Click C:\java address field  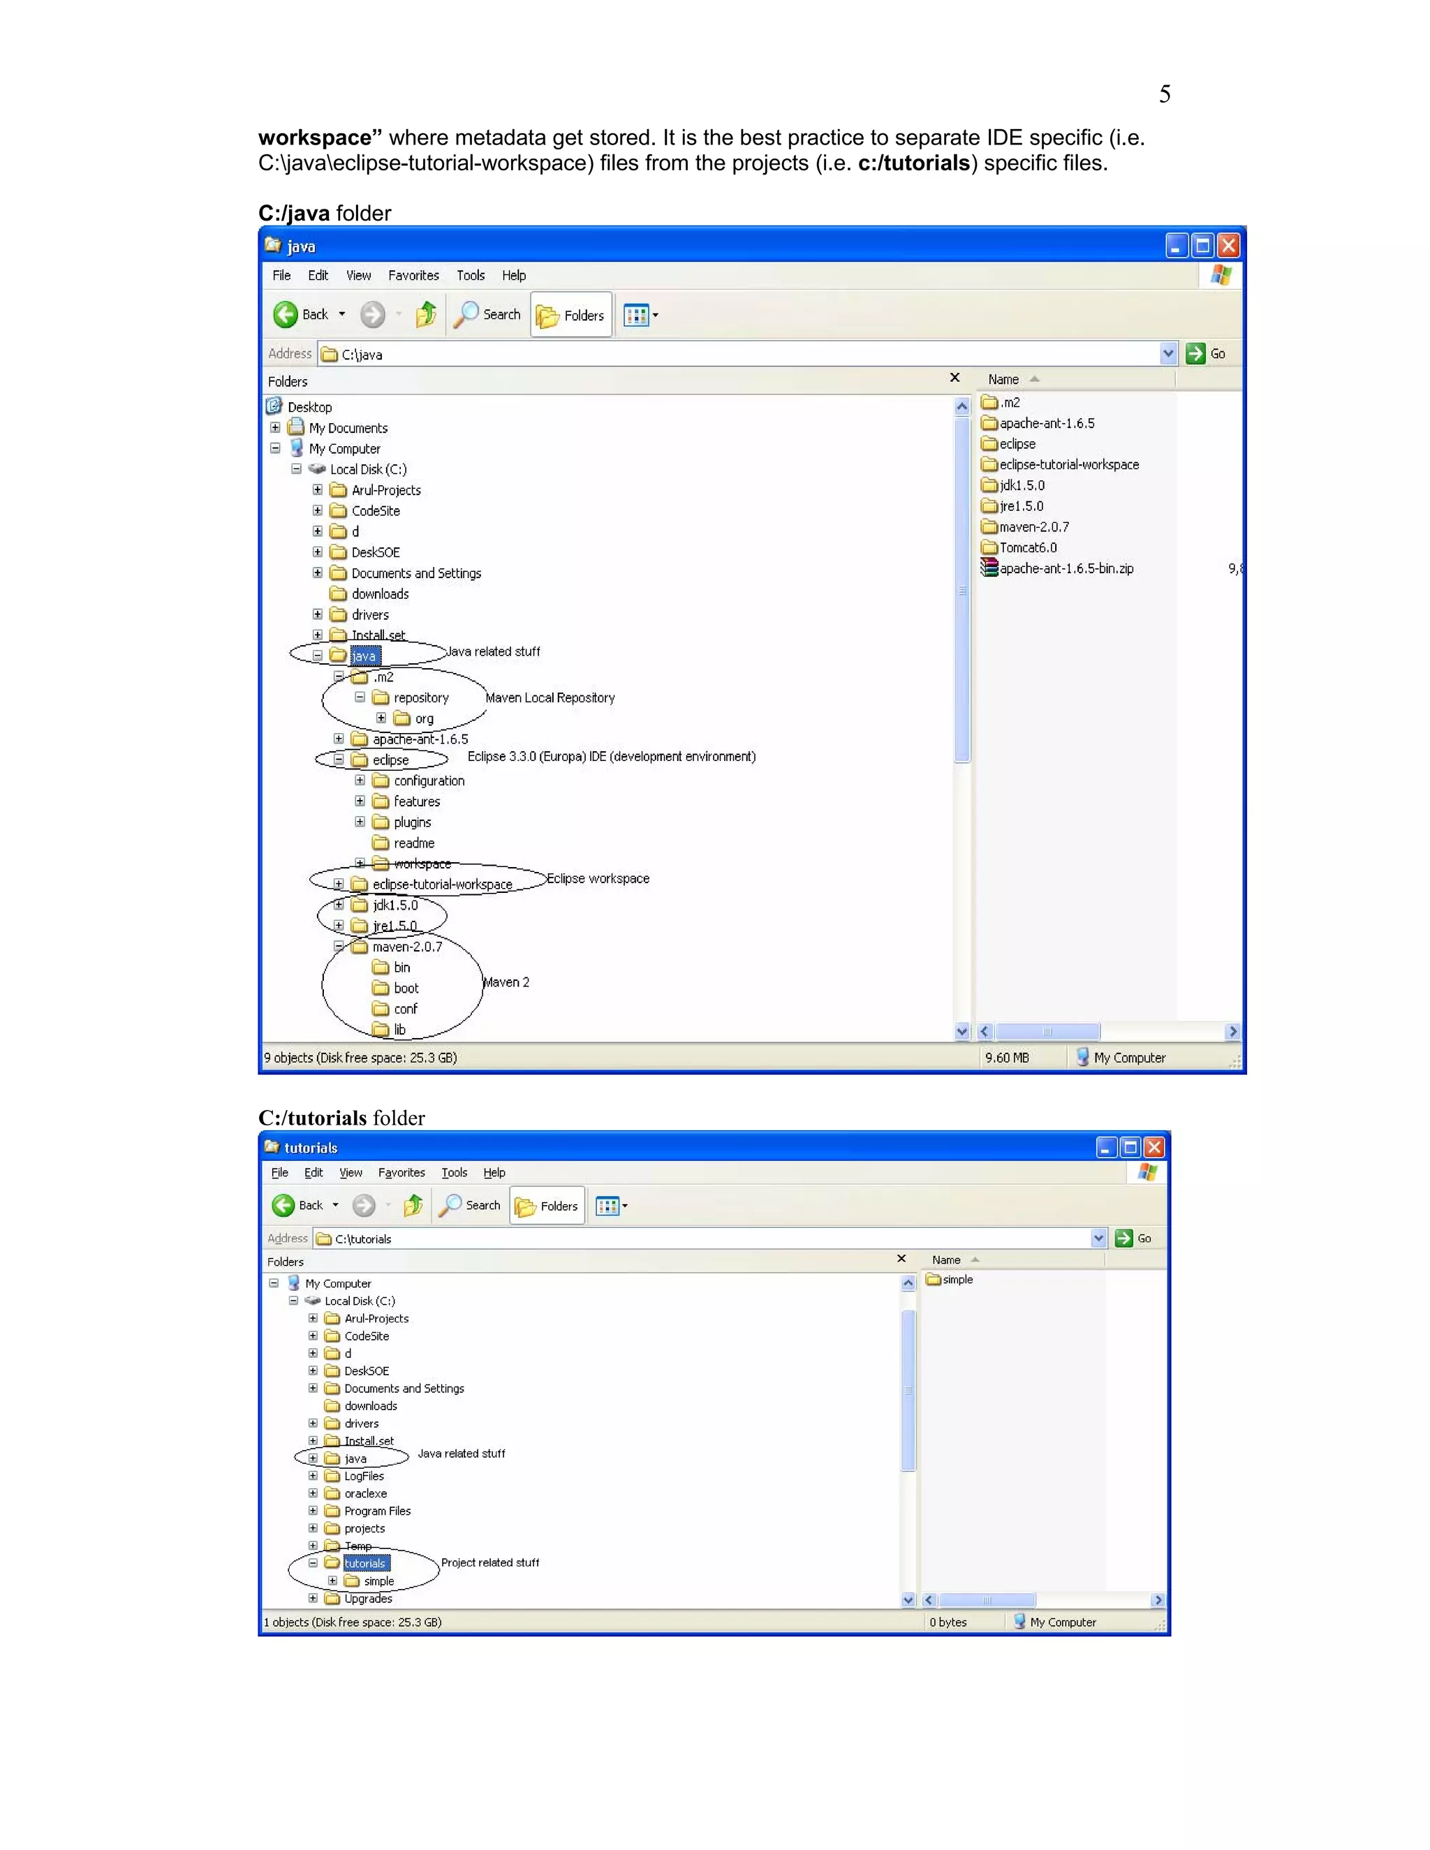click(739, 354)
